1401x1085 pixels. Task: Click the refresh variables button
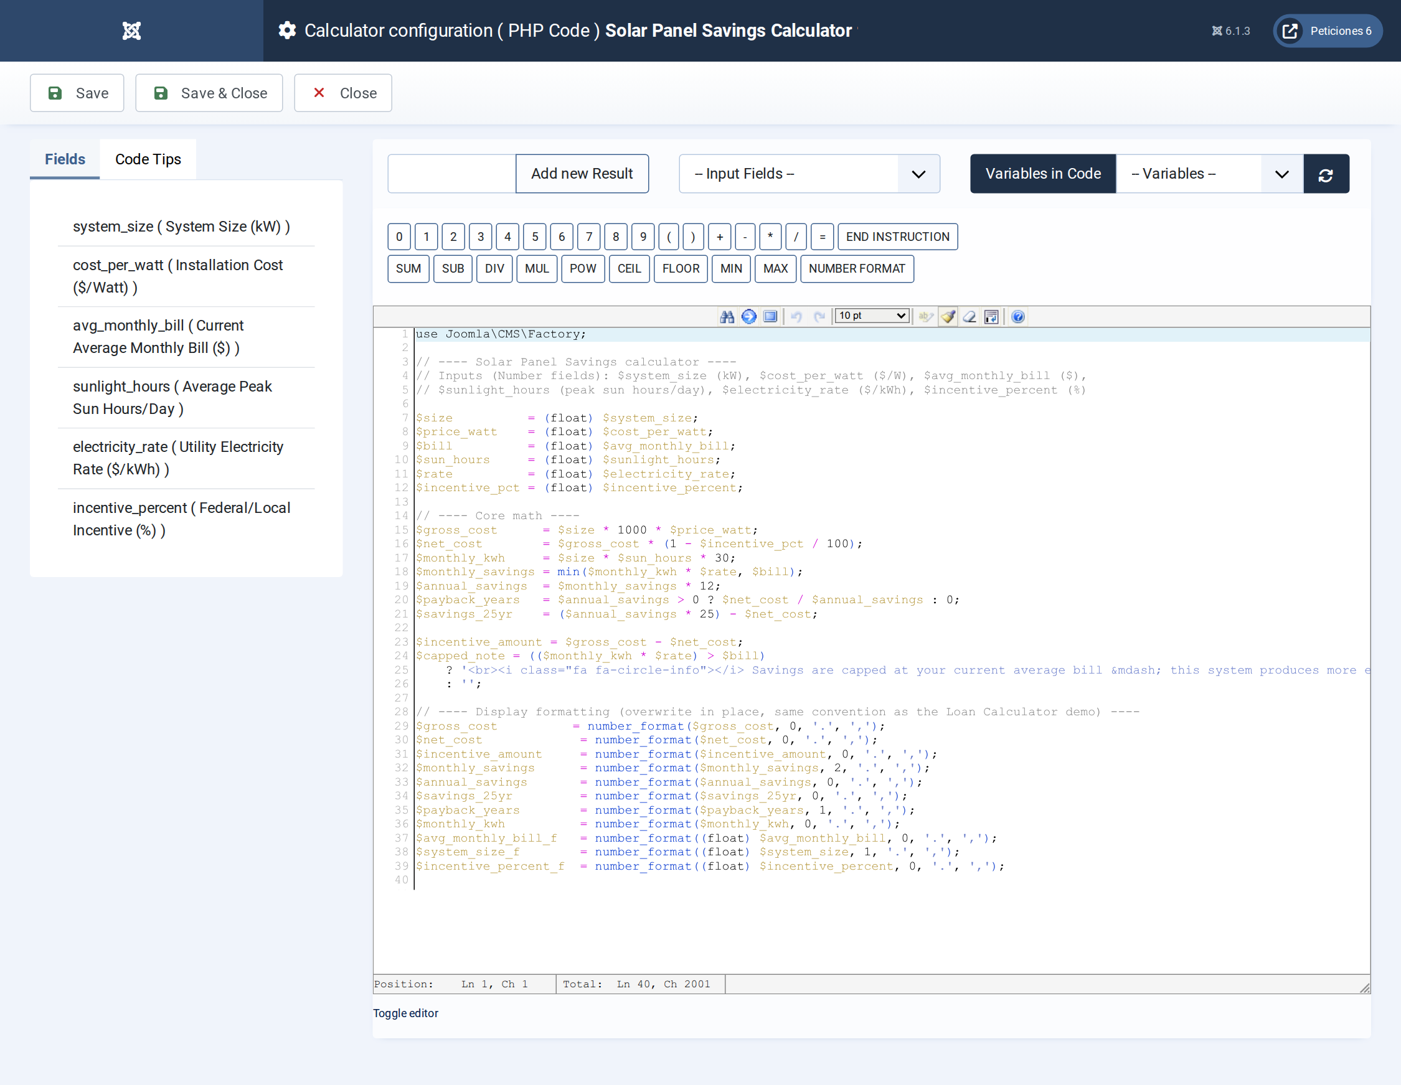(x=1326, y=174)
